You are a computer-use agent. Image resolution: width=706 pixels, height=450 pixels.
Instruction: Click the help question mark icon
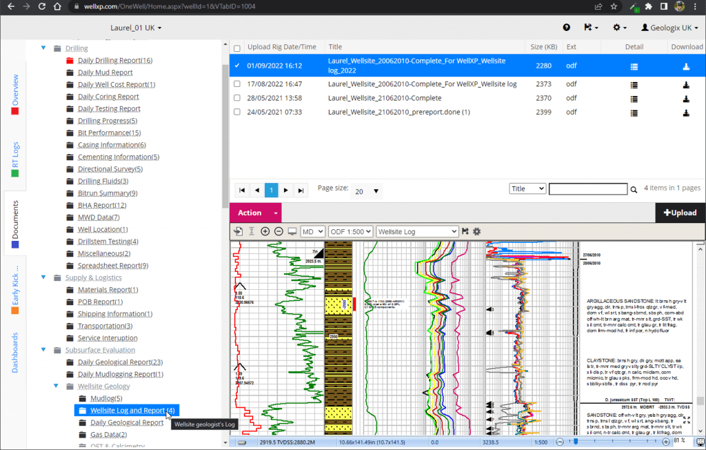567,28
